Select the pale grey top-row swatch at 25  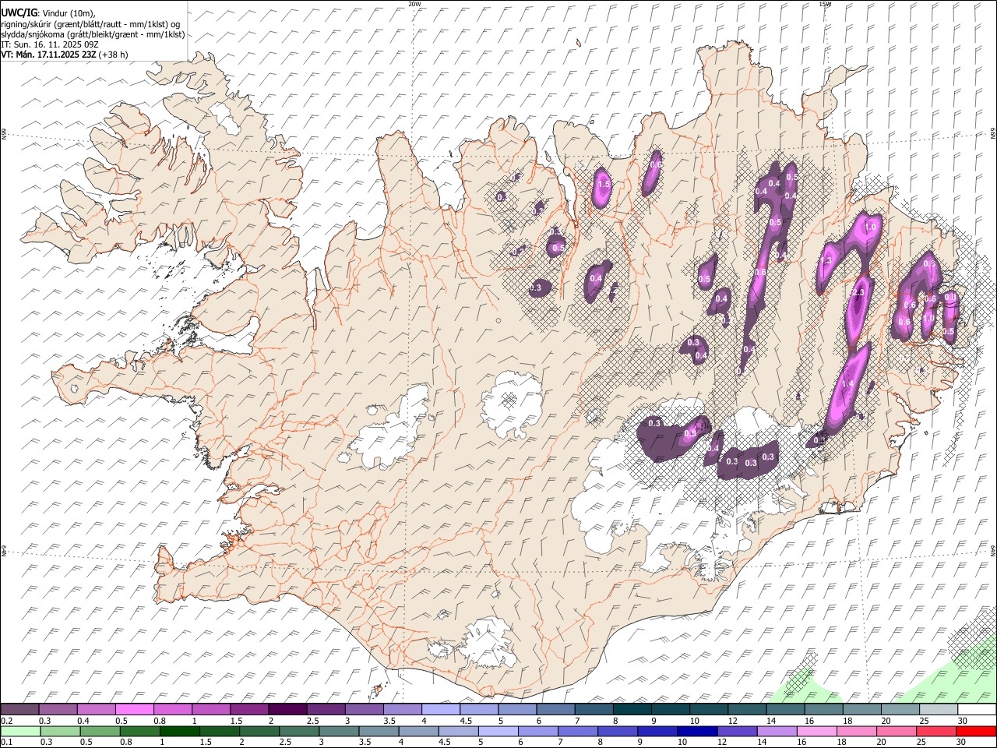pos(938,709)
